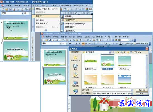Click 设计 button in front window toolbar
The image size is (153, 112).
click(129, 44)
